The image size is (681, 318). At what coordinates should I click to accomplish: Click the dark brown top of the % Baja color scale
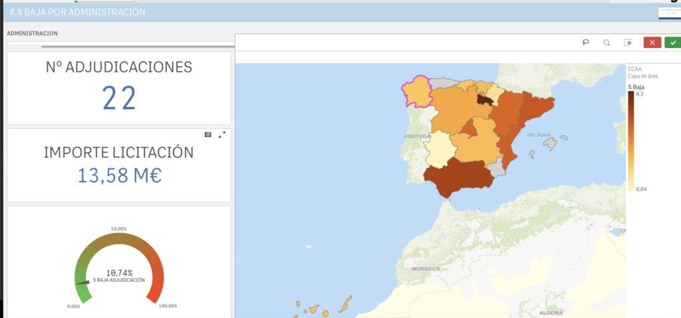630,94
